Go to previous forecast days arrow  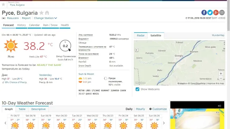click(5, 123)
